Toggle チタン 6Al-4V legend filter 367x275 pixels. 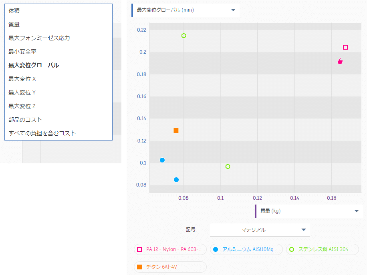170,267
